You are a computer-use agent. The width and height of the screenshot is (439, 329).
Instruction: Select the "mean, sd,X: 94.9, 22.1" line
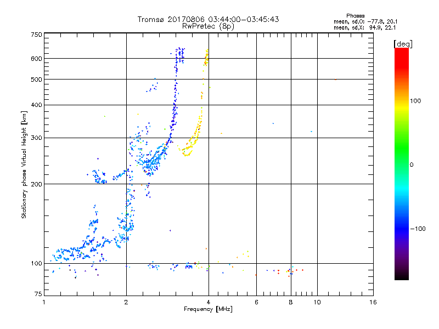pyautogui.click(x=364, y=27)
